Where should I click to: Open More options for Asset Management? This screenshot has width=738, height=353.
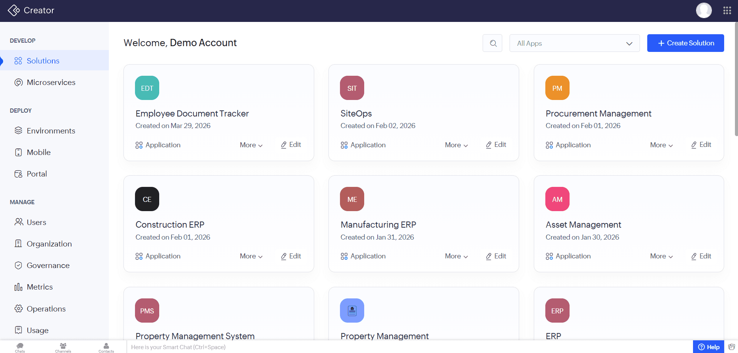[661, 256]
